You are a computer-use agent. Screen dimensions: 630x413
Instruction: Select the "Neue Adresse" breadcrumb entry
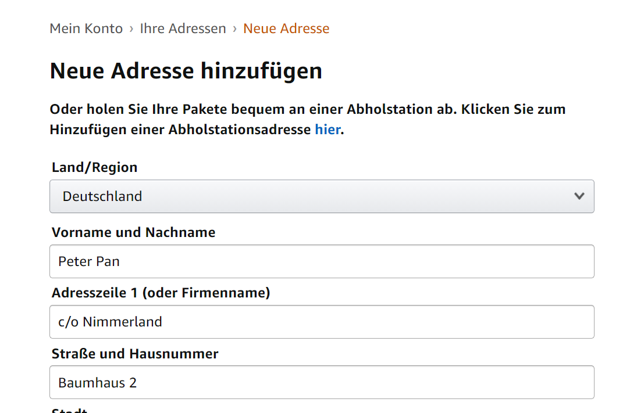(x=286, y=28)
